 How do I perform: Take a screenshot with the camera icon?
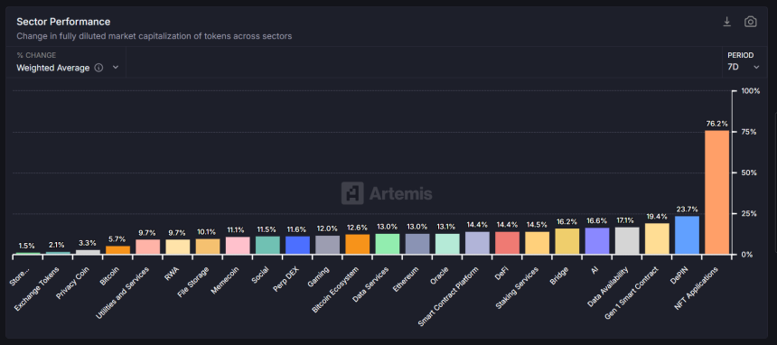751,22
